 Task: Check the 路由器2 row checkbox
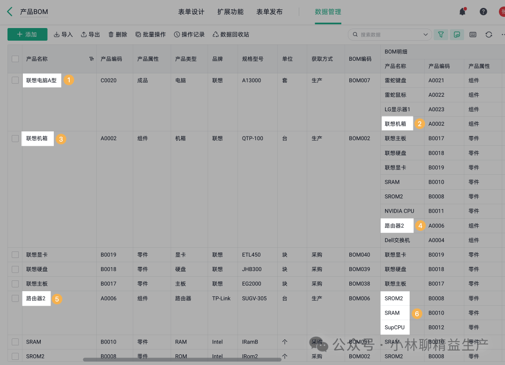tap(15, 298)
